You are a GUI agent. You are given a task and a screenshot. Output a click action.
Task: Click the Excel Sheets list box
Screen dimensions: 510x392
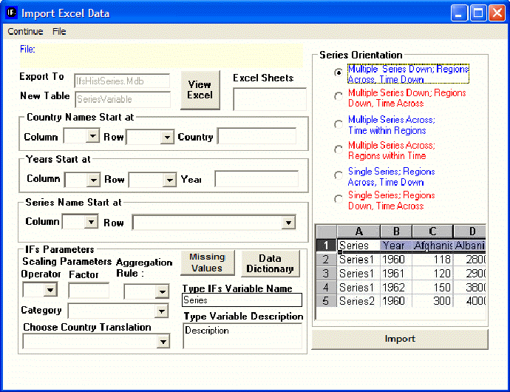pyautogui.click(x=264, y=99)
